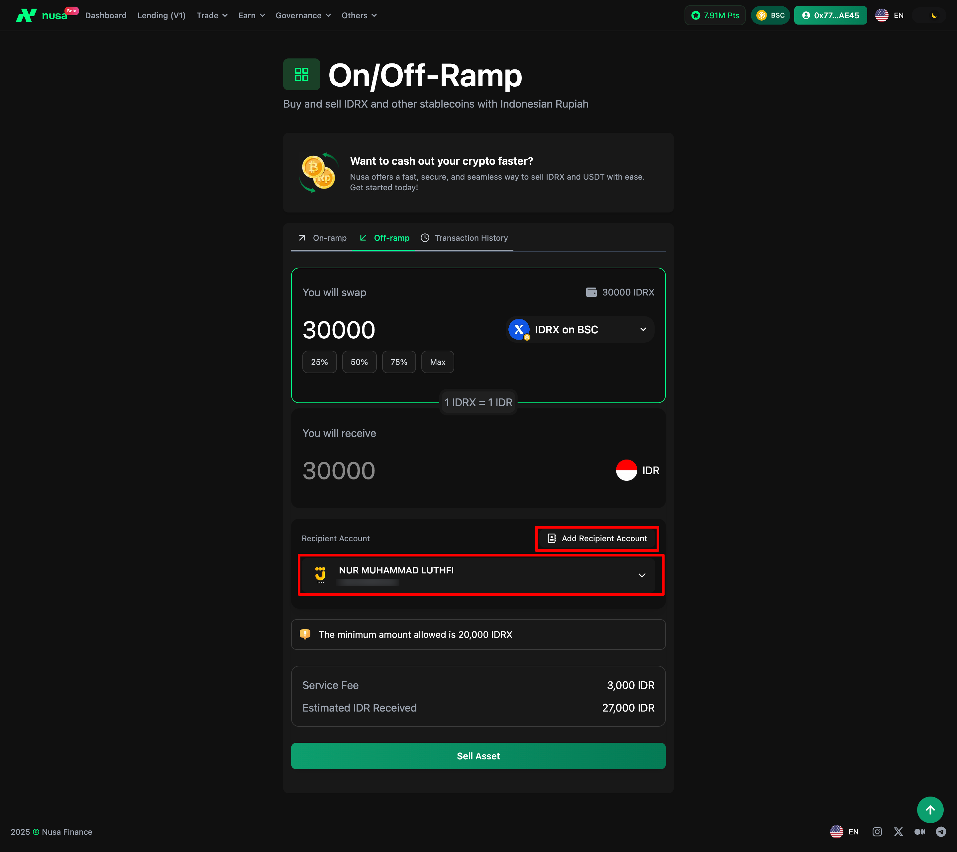957x852 pixels.
Task: Open the Trade menu dropdown
Action: tap(212, 16)
